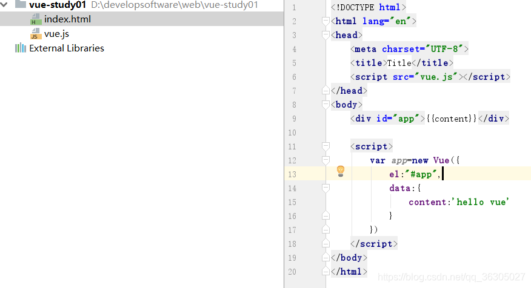Click the data property on line 14
Screen dimensions: 531x288
pyautogui.click(x=399, y=188)
